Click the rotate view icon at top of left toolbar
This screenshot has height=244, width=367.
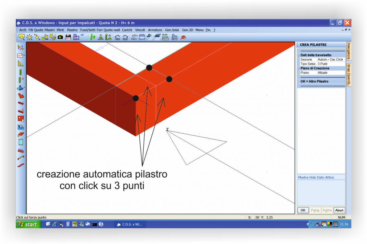click(20, 48)
